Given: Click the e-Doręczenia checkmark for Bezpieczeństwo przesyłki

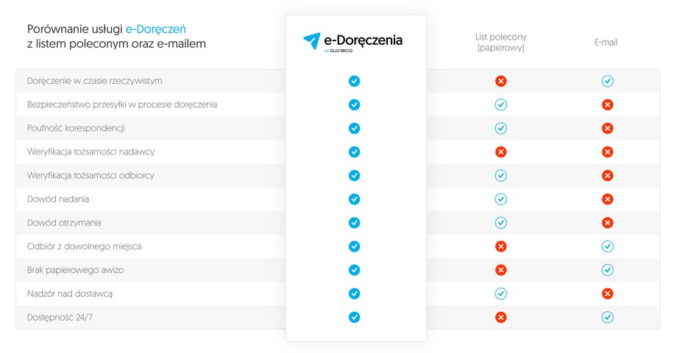Looking at the screenshot, I should pyautogui.click(x=355, y=104).
